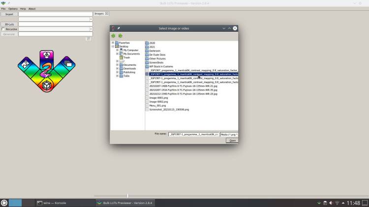The height and width of the screenshot is (207, 369).
Task: Select file Image-0002.png
Action: [x=158, y=102]
